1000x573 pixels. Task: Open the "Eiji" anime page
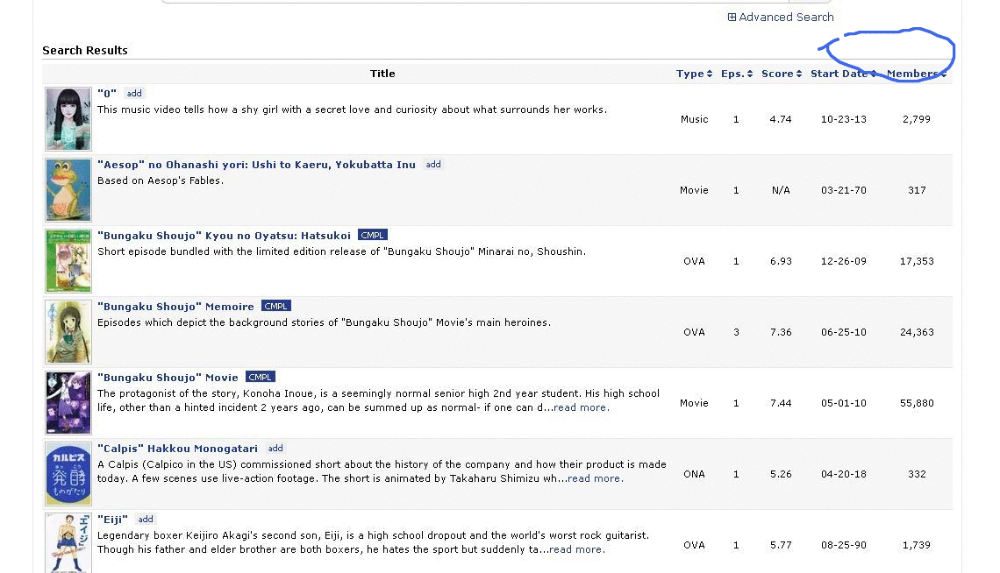(x=112, y=519)
